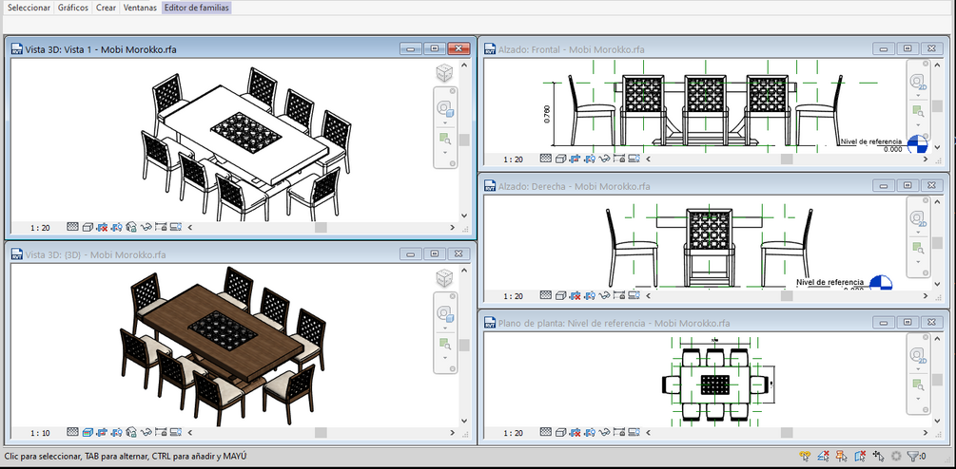Toggle crop view in Vista 1 window
The height and width of the screenshot is (469, 956).
[x=102, y=228]
